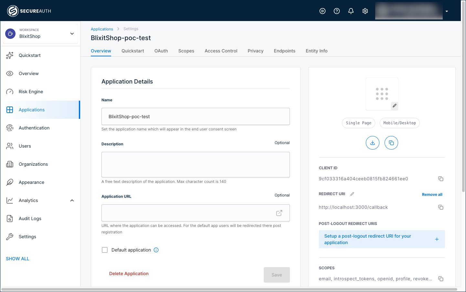Click the Applications breadcrumb link
This screenshot has width=466, height=292.
point(102,29)
